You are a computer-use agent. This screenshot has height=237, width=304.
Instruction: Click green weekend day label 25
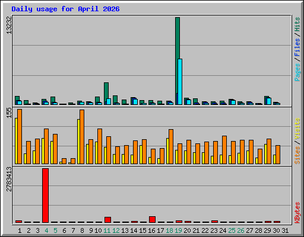coord(232,230)
